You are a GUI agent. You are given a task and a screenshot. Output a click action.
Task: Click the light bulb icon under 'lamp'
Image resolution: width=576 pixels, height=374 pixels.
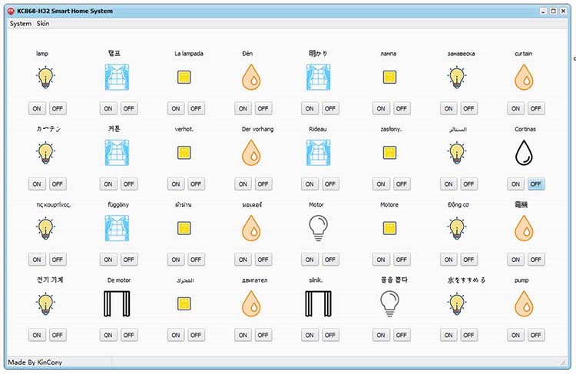coord(47,77)
